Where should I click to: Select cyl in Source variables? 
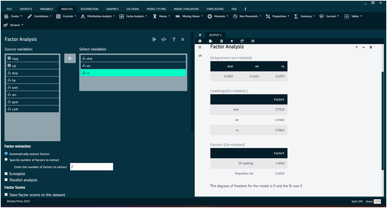click(x=32, y=66)
